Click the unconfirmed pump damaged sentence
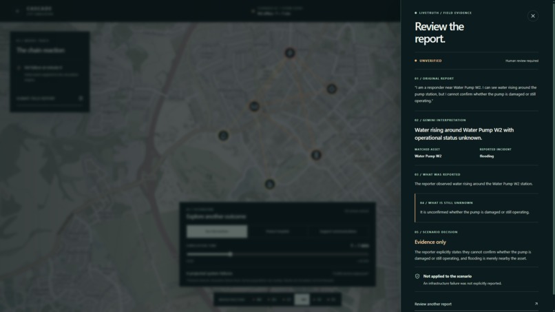555x312 pixels. (x=474, y=212)
